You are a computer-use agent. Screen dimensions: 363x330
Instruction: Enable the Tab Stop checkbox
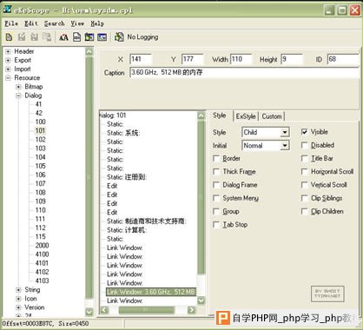216,225
